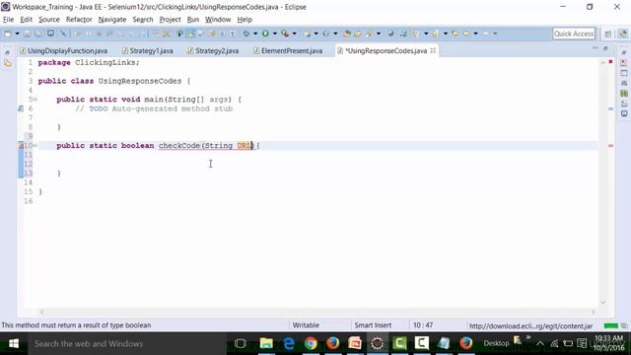Click the checkCode method name in editor

179,146
